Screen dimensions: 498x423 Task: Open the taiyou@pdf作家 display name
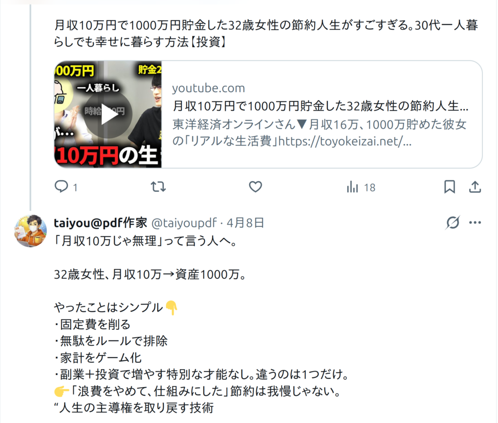coord(100,223)
